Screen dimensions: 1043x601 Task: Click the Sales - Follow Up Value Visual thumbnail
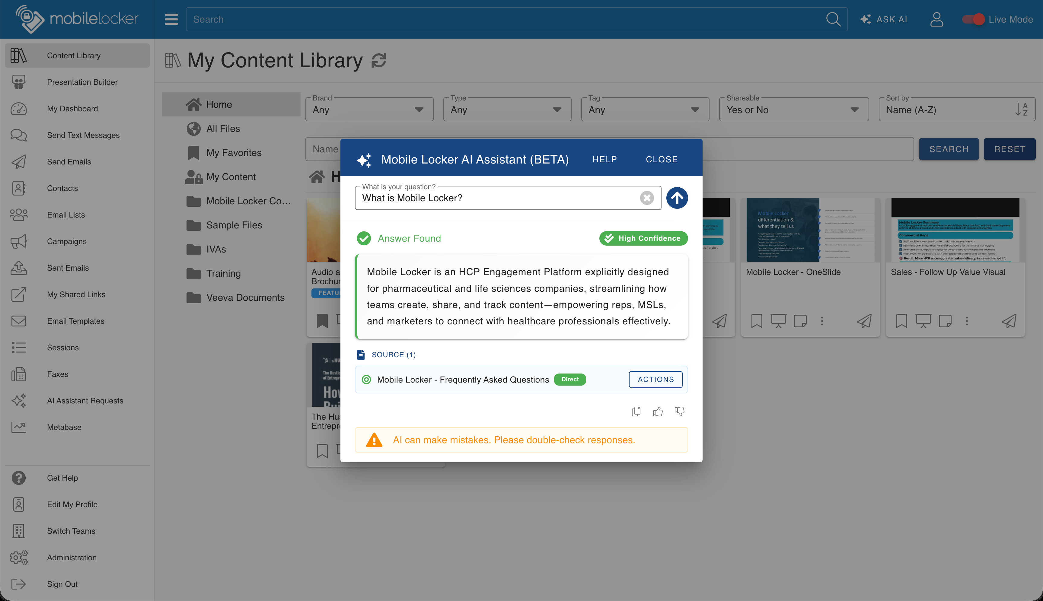(x=955, y=230)
